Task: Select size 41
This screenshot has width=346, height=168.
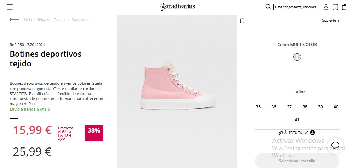Action: [297, 120]
